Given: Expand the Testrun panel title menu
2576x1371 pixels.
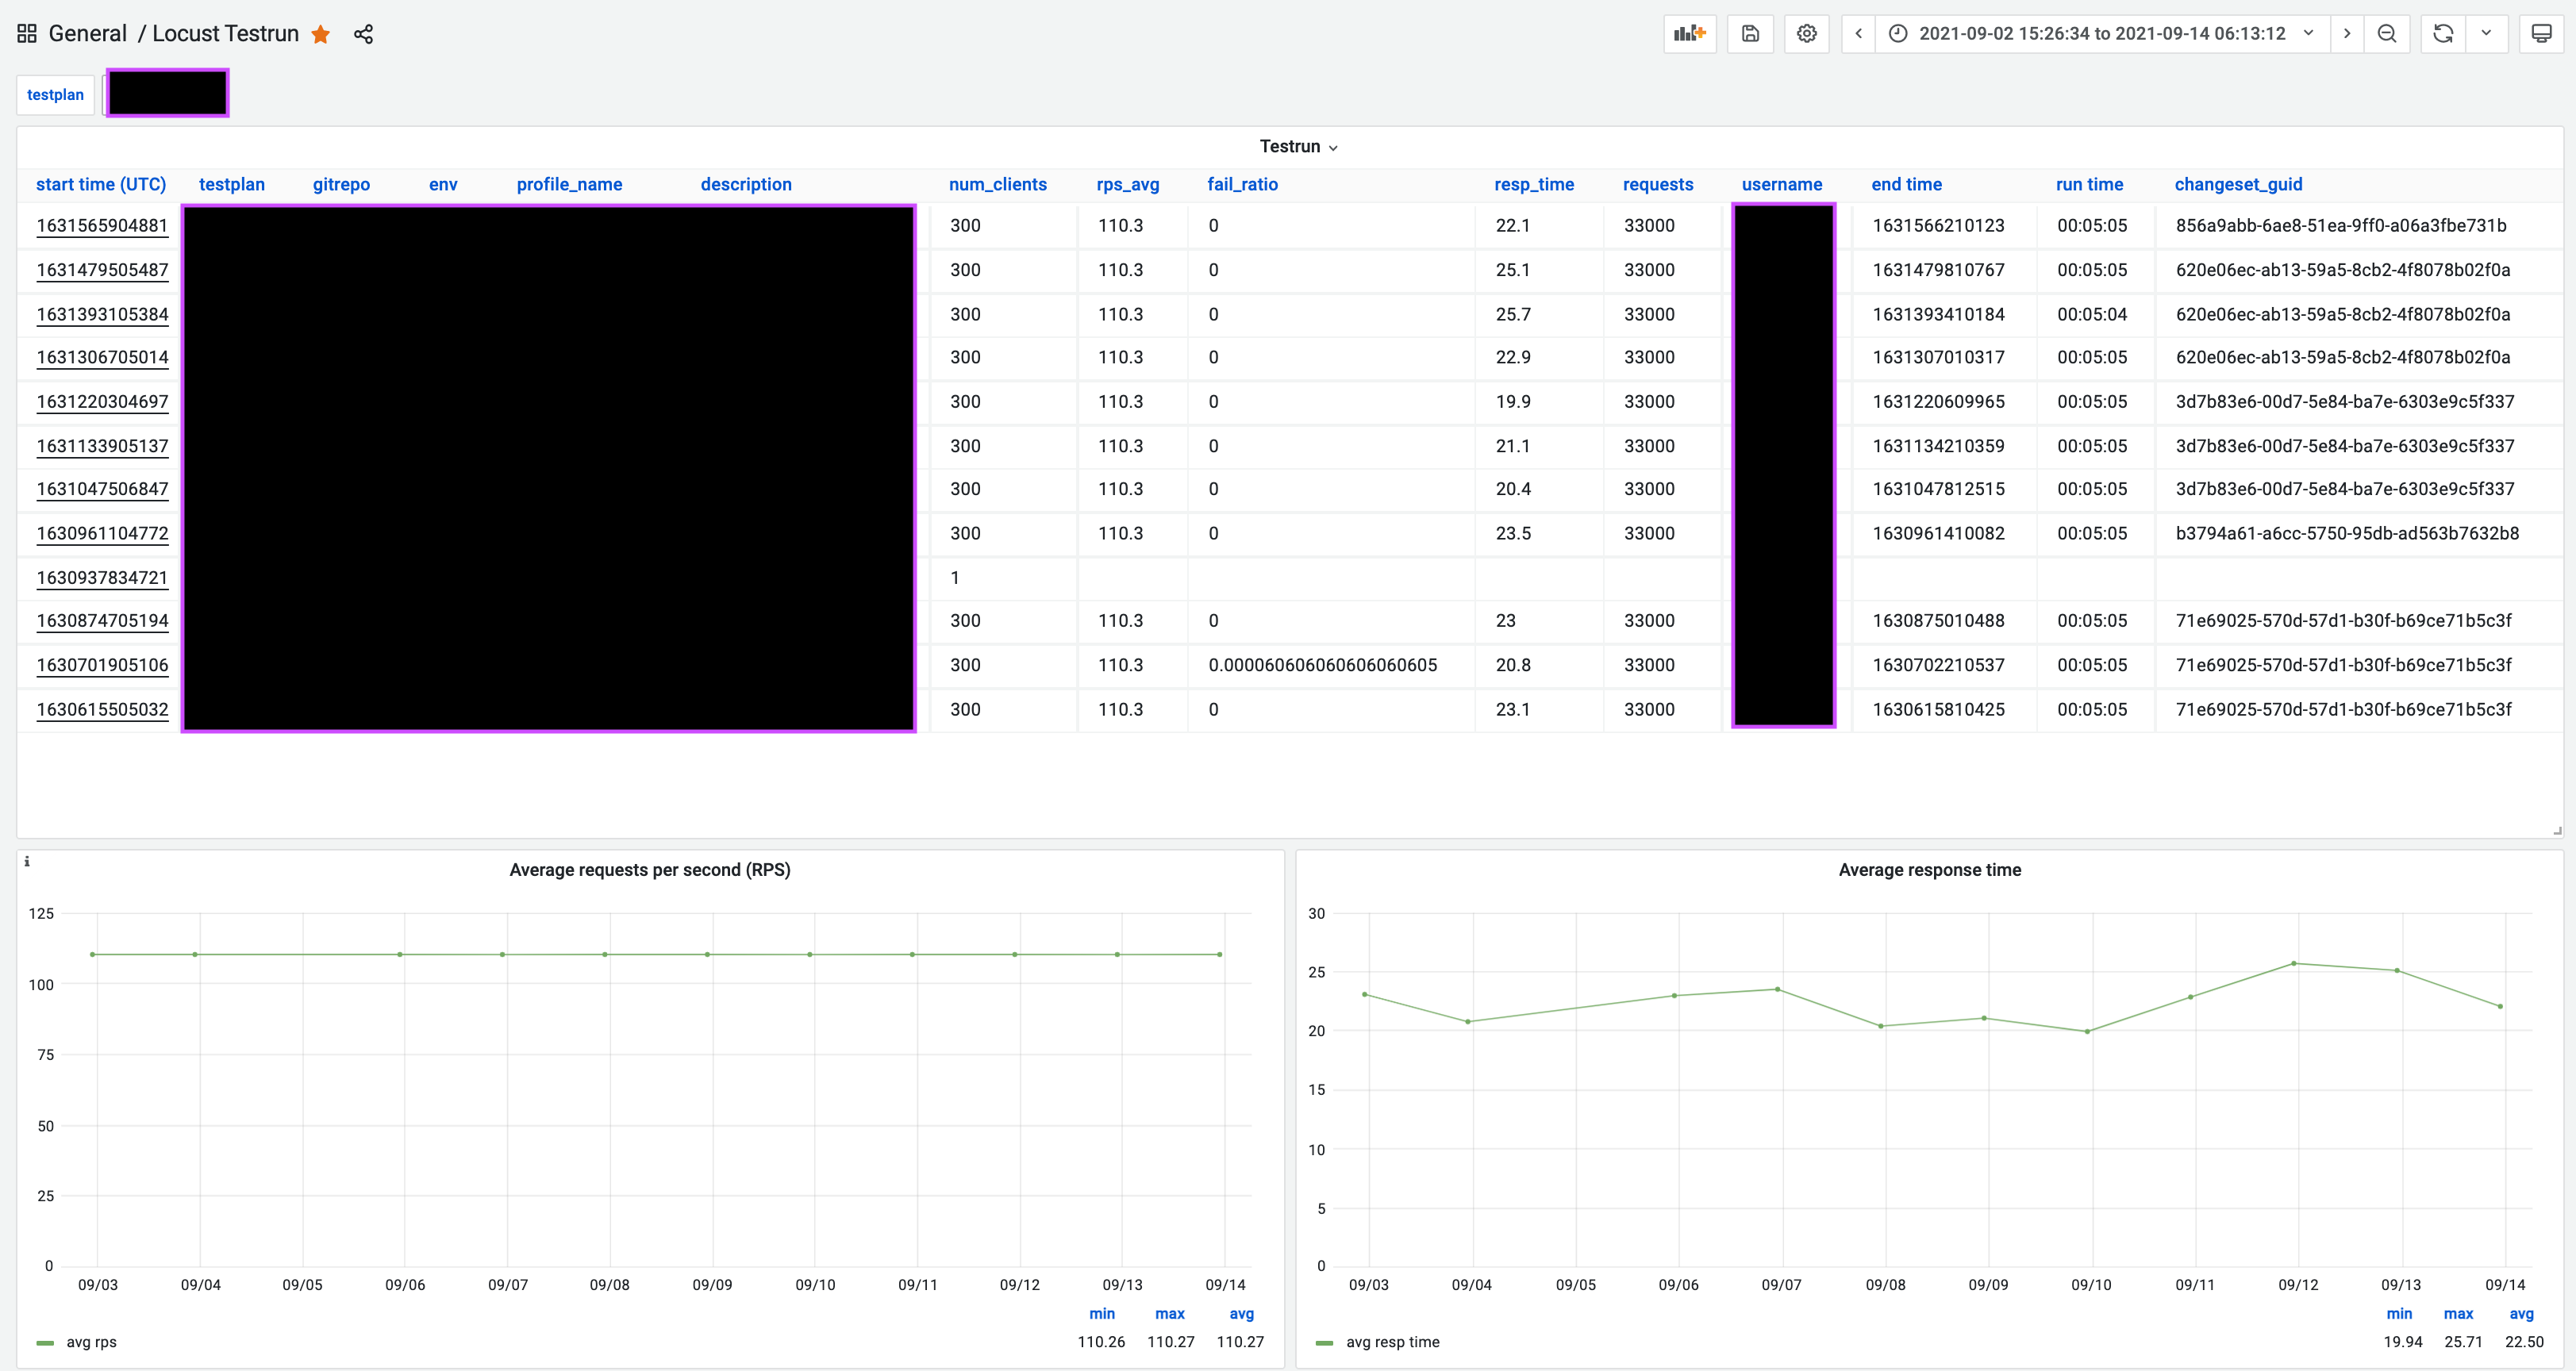Looking at the screenshot, I should [1297, 147].
